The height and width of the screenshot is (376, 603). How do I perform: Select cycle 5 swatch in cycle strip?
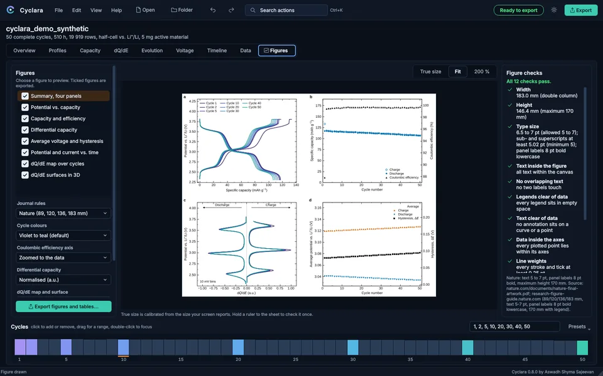click(66, 347)
